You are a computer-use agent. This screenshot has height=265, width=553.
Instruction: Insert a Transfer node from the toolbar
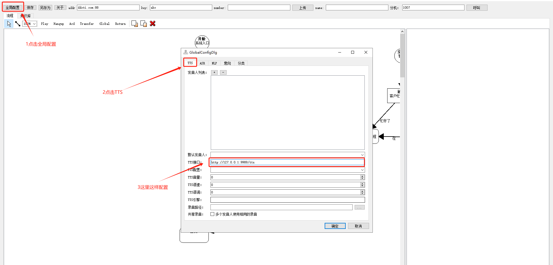point(87,24)
